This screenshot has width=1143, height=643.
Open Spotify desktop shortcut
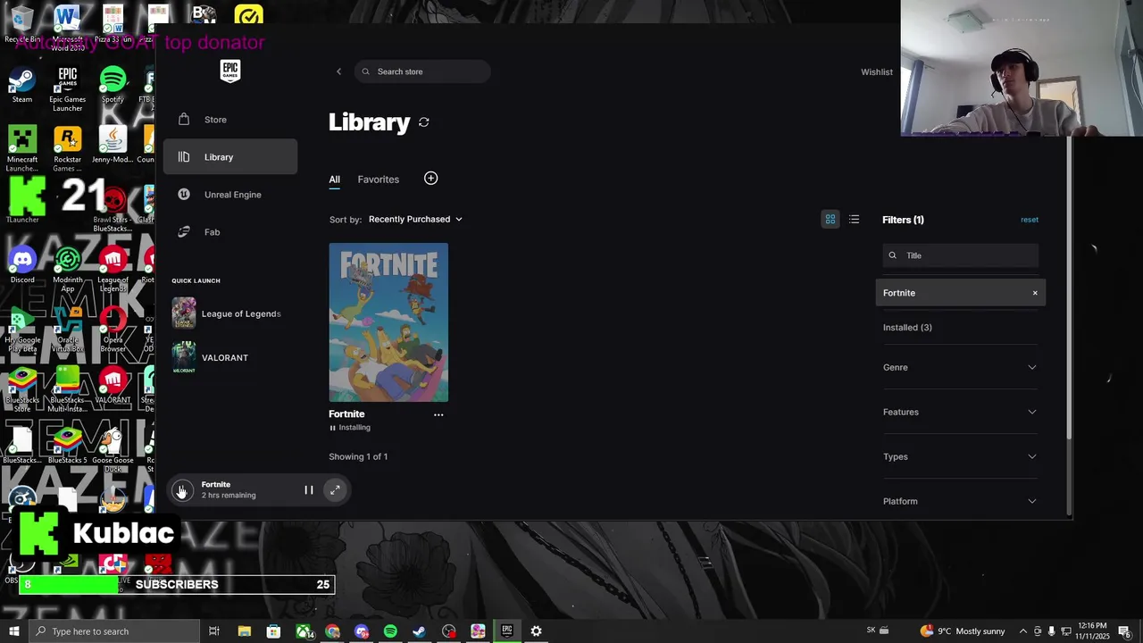113,85
